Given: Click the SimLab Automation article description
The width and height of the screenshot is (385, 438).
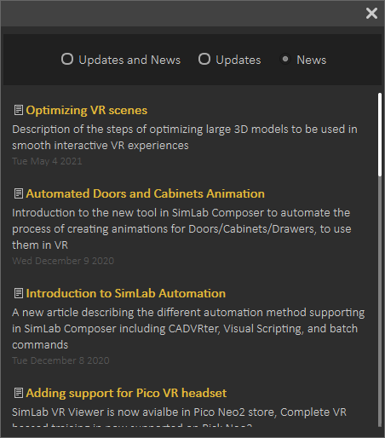Looking at the screenshot, I should click(x=188, y=329).
